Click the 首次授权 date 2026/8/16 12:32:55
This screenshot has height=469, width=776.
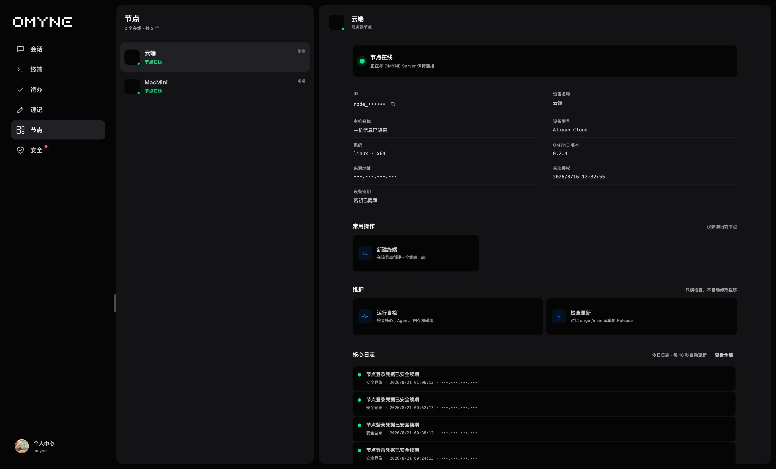579,177
